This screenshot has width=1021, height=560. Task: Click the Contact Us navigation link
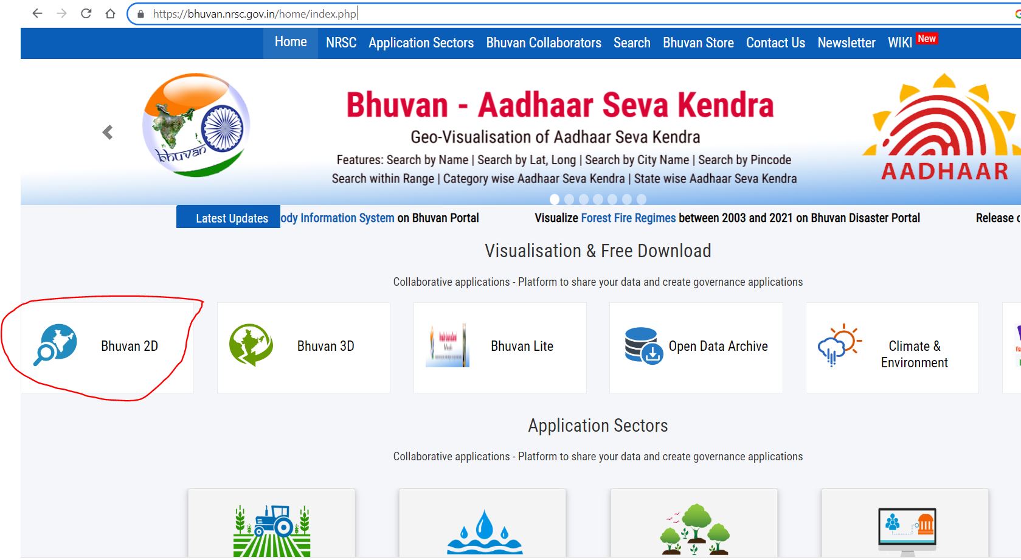click(775, 43)
